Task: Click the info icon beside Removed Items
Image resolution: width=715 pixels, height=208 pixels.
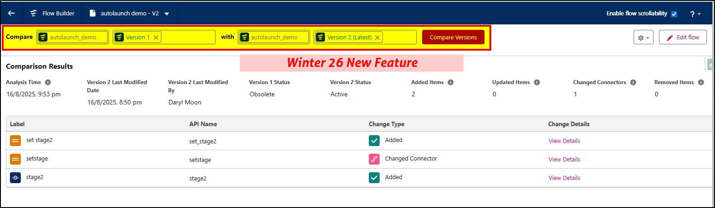Action: tap(701, 82)
